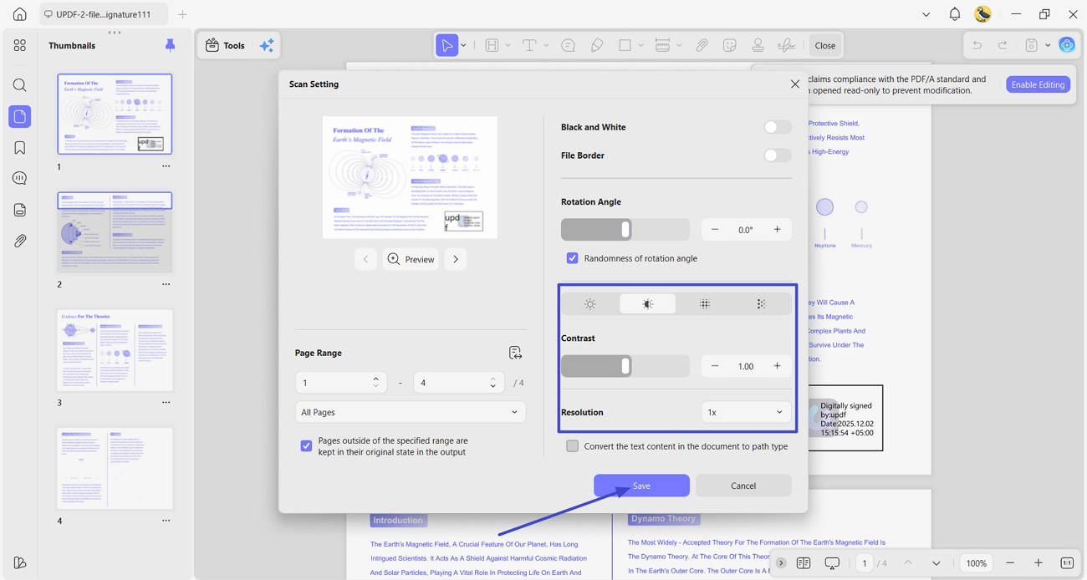Open the Tools menu
The width and height of the screenshot is (1087, 580).
click(225, 45)
